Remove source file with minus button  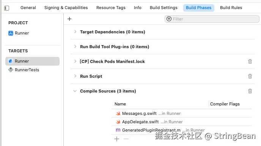click(x=126, y=139)
